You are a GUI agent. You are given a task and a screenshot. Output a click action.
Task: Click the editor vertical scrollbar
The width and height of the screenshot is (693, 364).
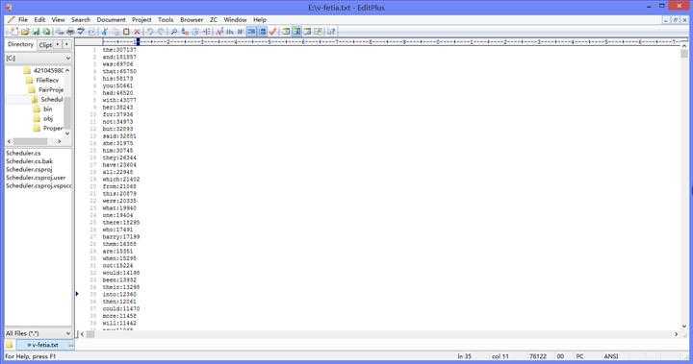(x=684, y=185)
